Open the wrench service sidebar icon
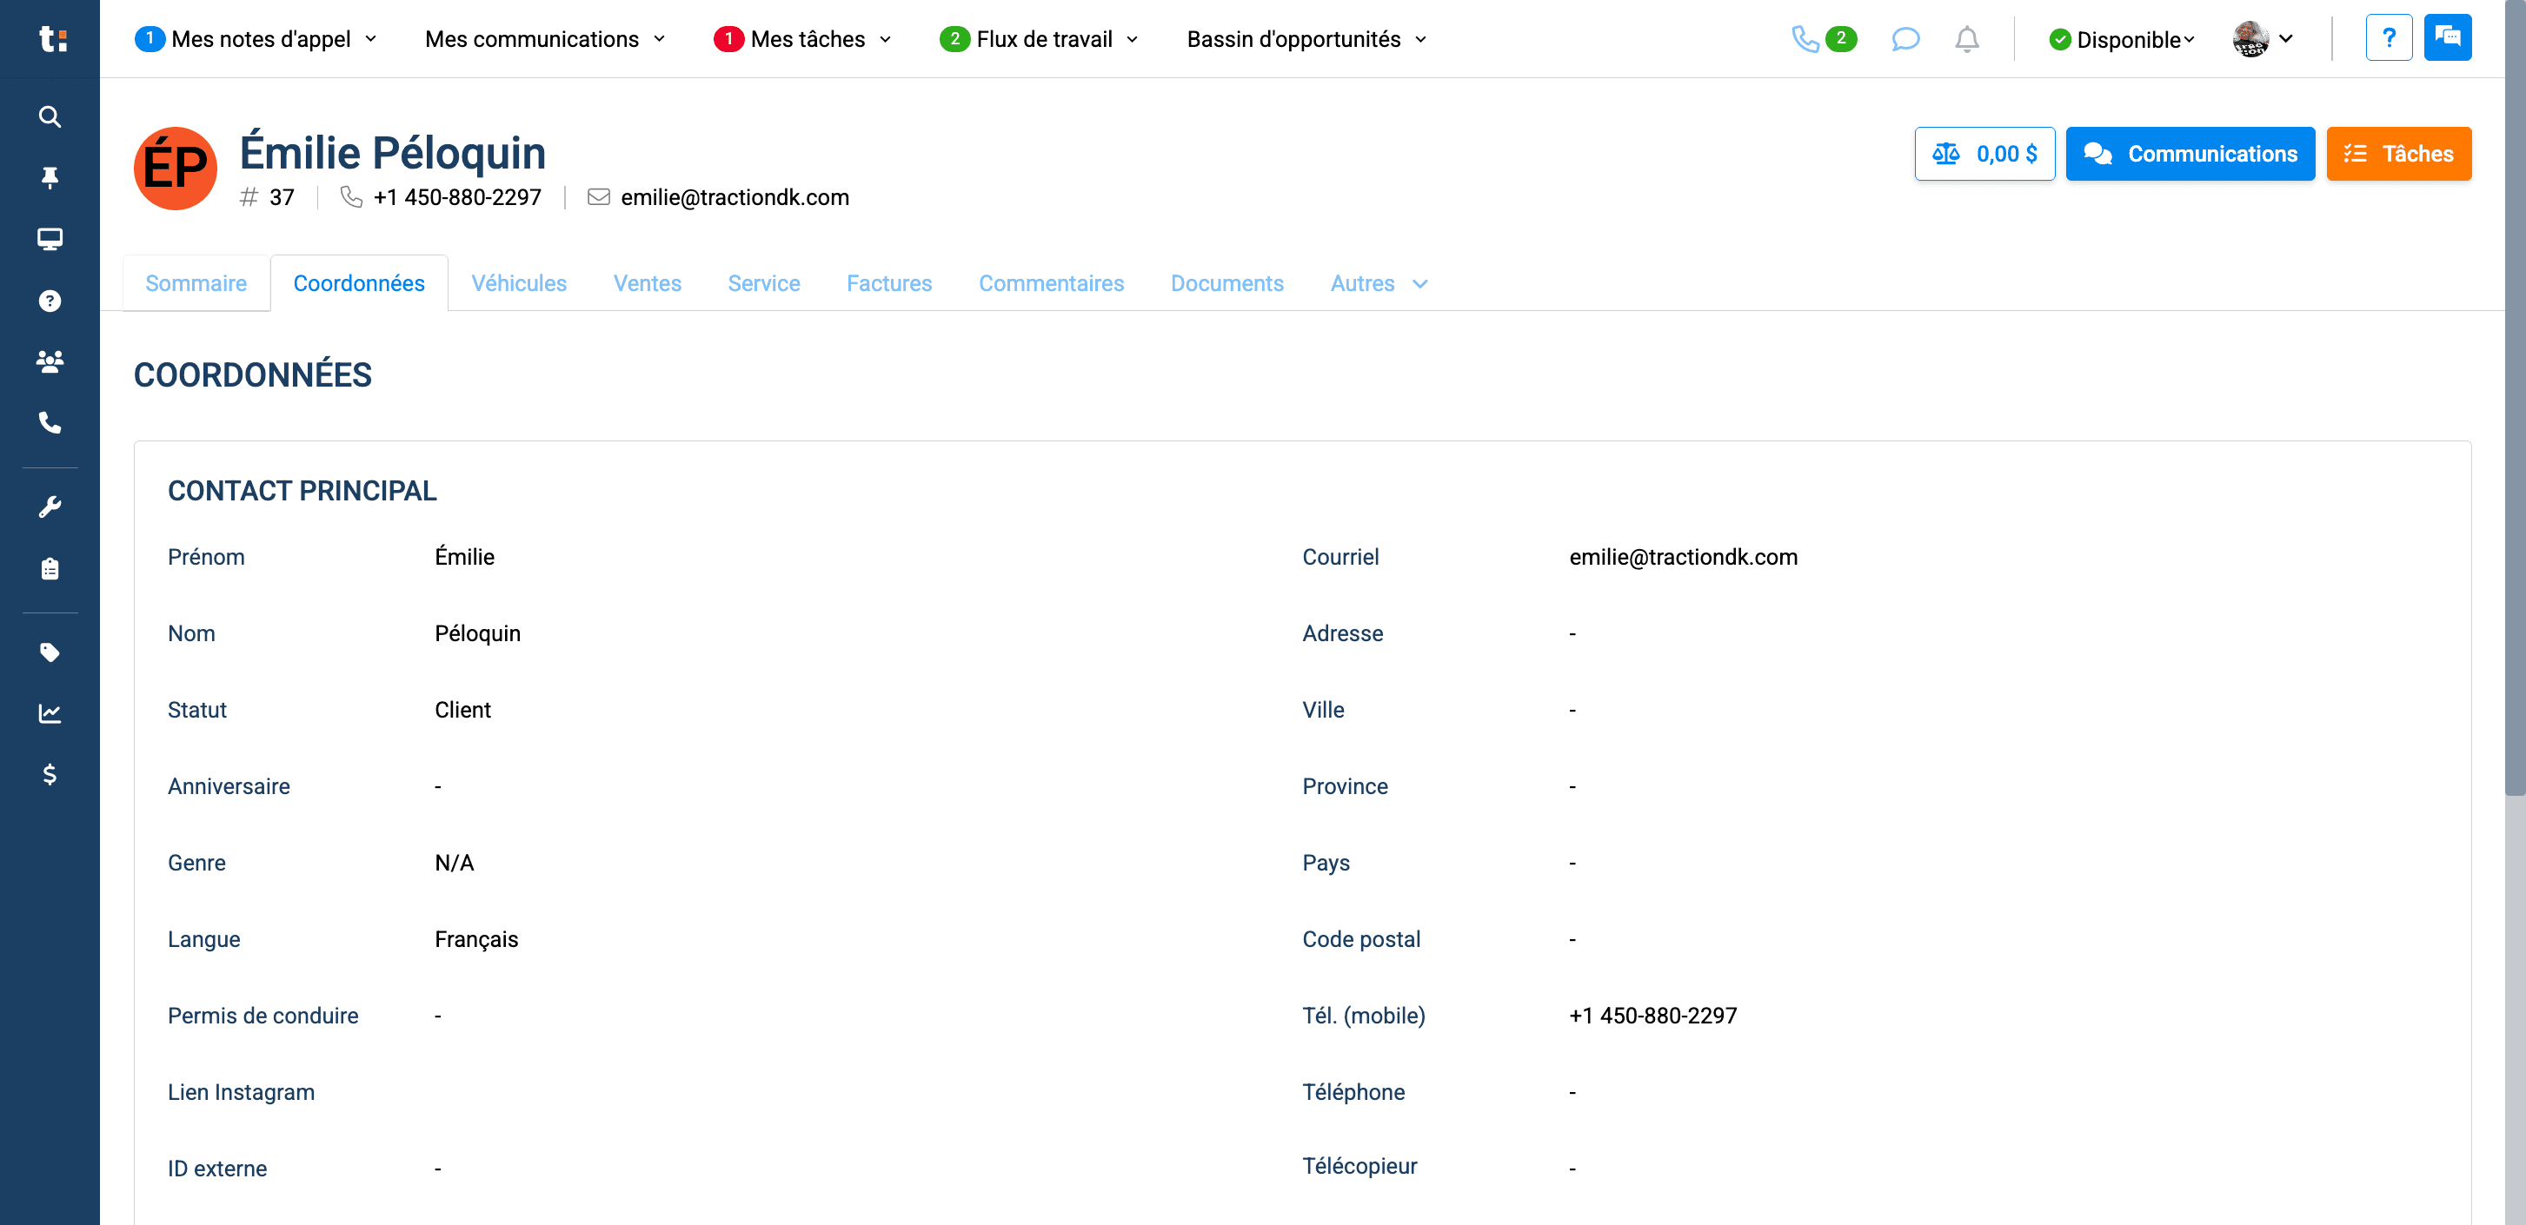The image size is (2526, 1225). click(50, 507)
